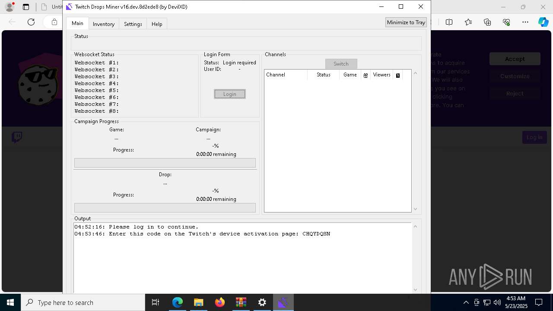Click the Output log scroll up arrow
The height and width of the screenshot is (311, 553).
coord(416,226)
